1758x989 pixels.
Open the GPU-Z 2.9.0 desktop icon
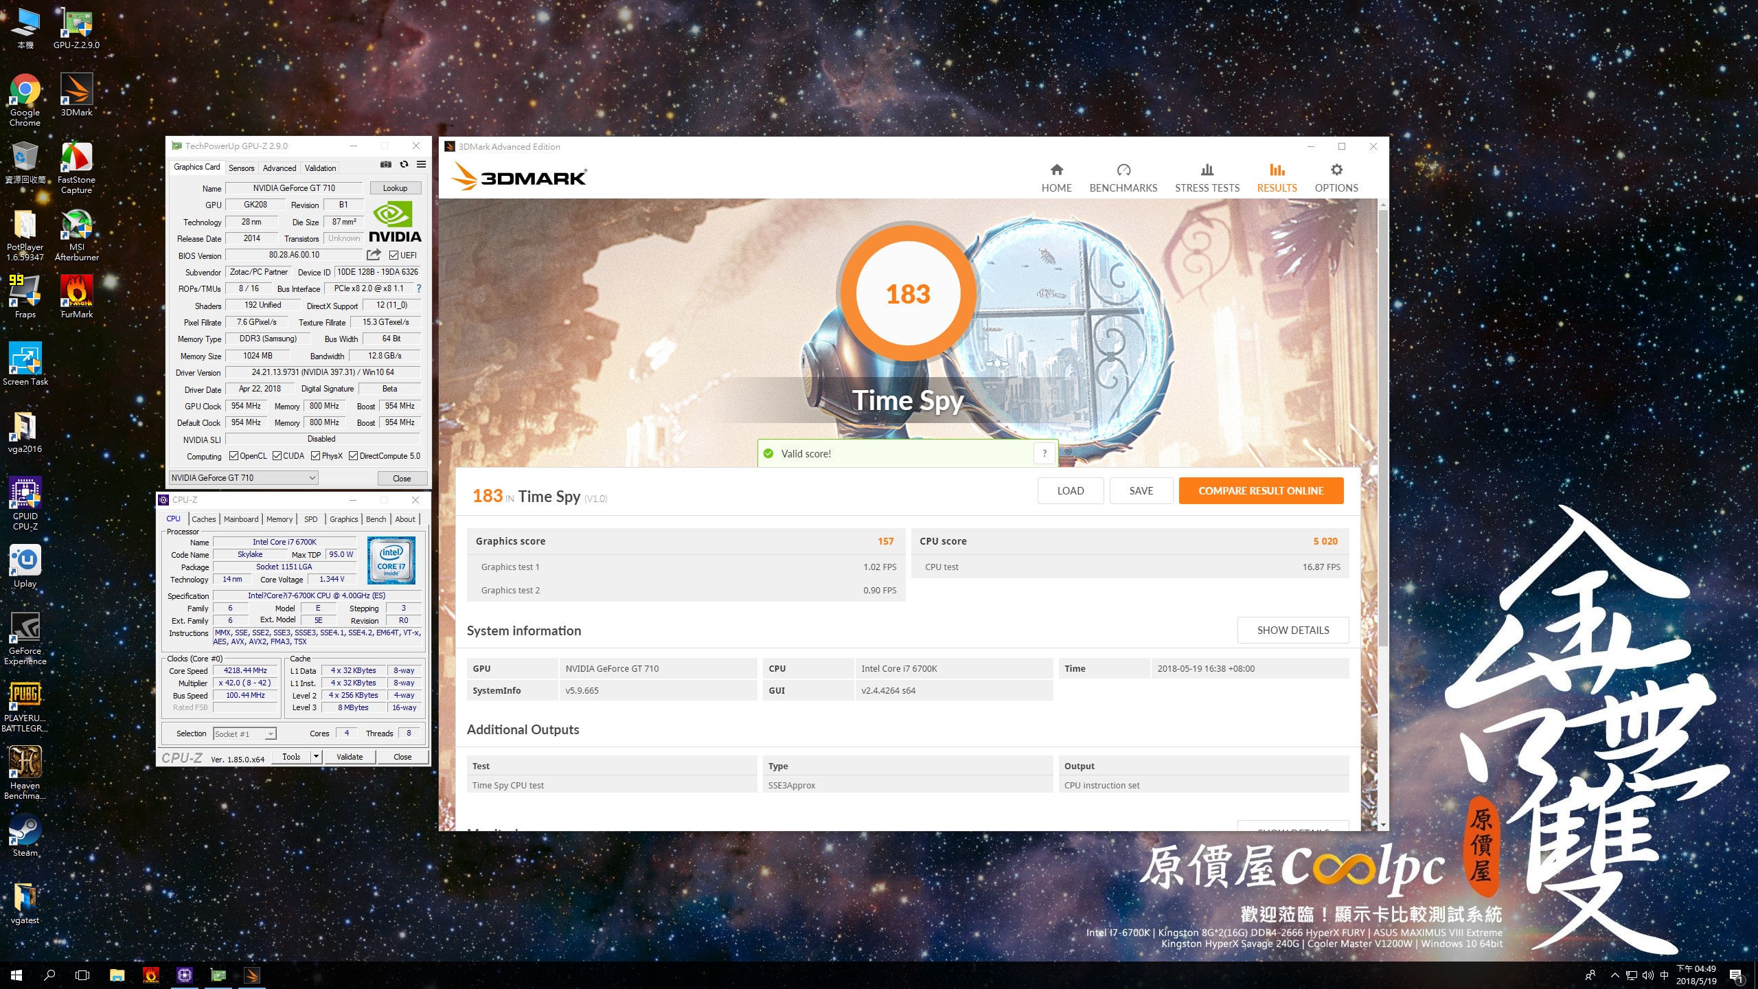point(76,27)
